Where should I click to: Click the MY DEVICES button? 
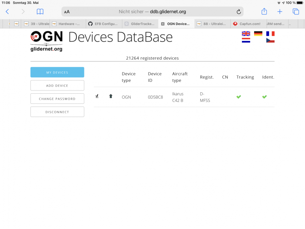click(57, 72)
